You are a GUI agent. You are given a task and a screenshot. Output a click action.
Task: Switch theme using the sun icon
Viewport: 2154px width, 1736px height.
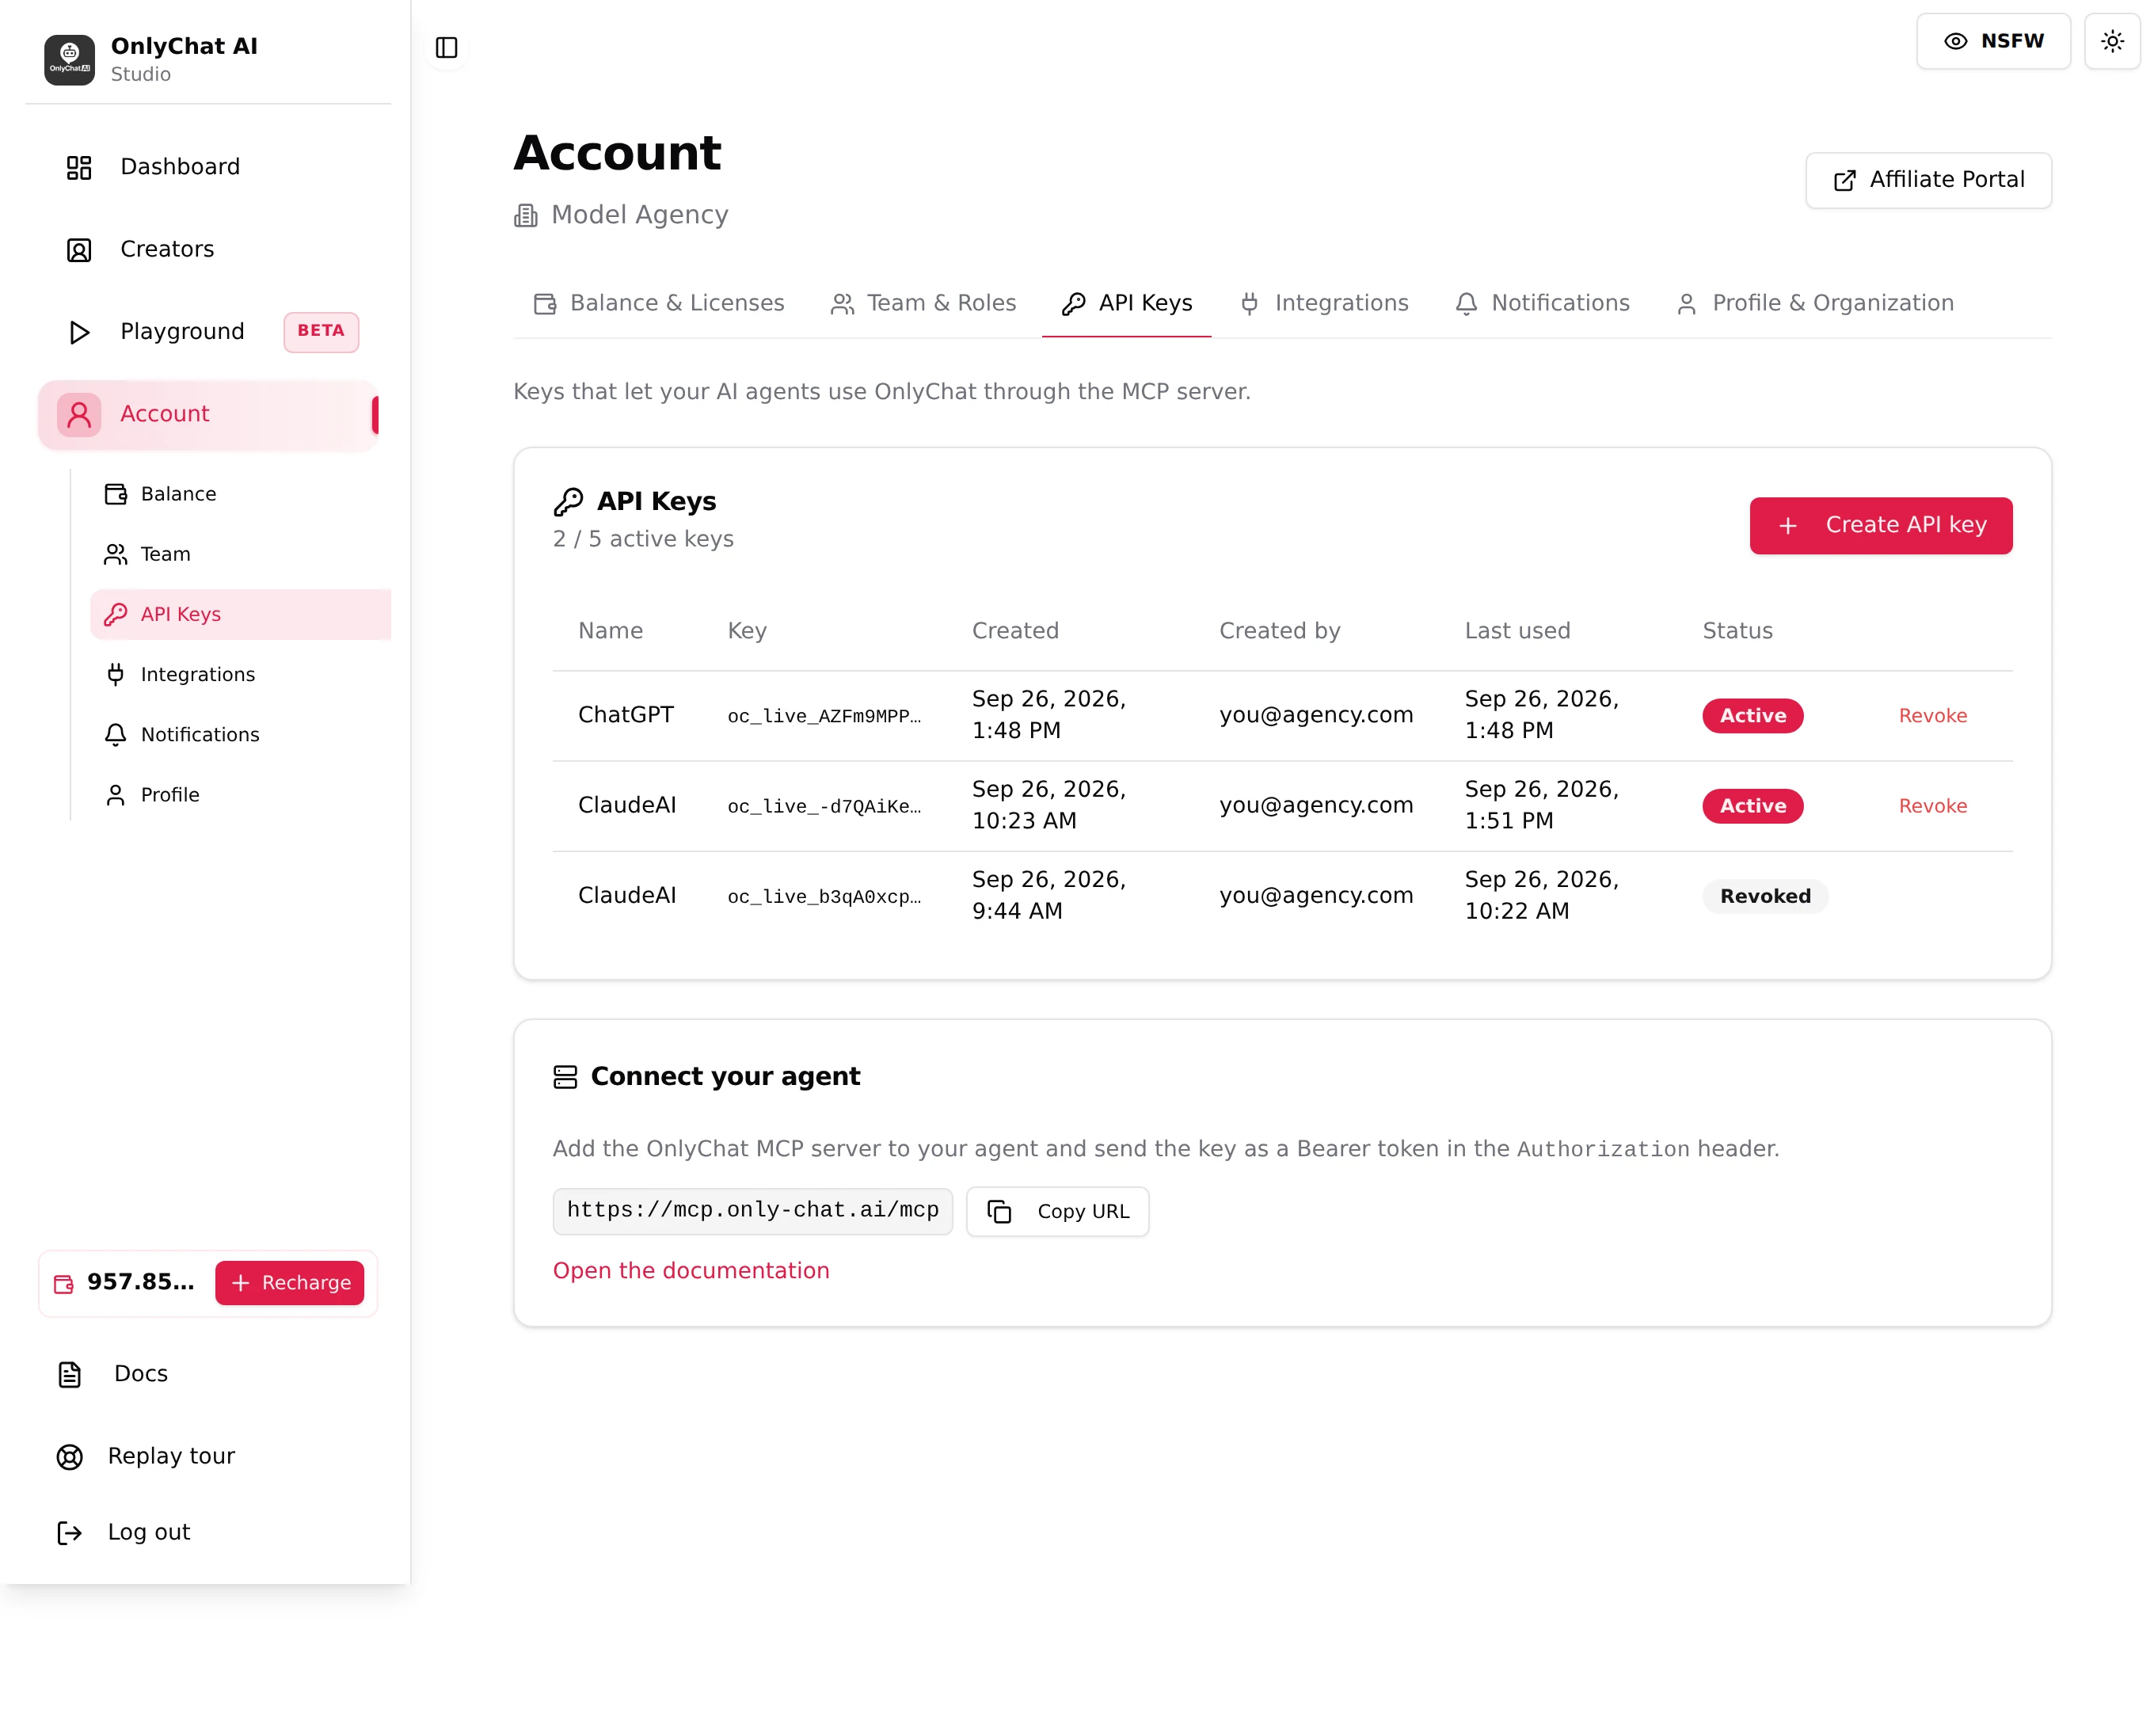point(2111,41)
